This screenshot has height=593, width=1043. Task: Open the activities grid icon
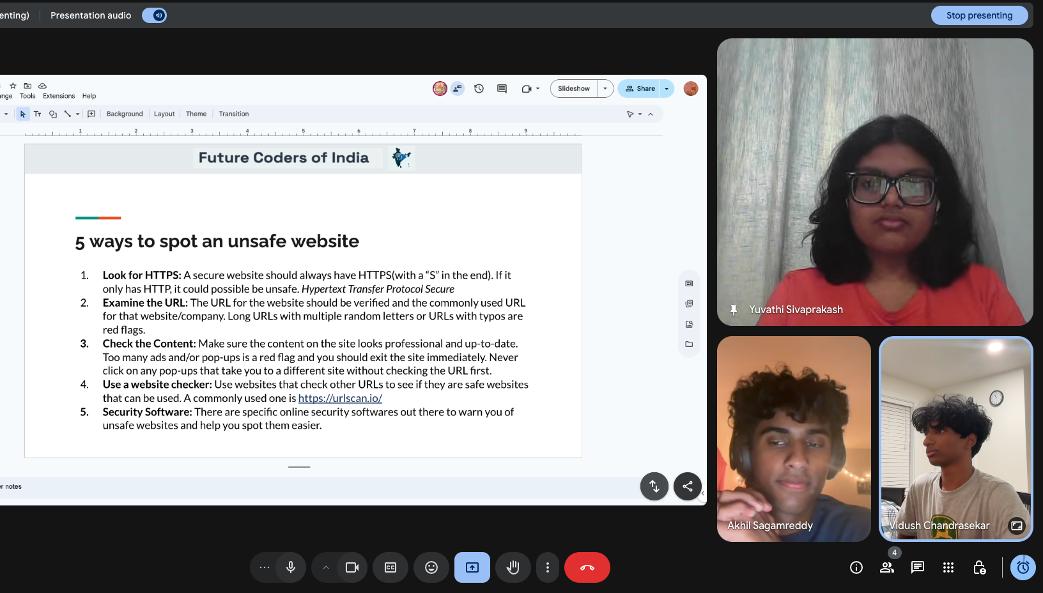click(x=948, y=567)
